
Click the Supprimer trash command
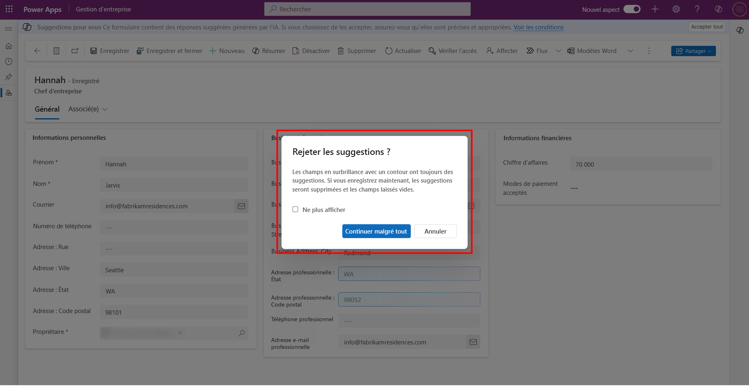click(x=357, y=51)
